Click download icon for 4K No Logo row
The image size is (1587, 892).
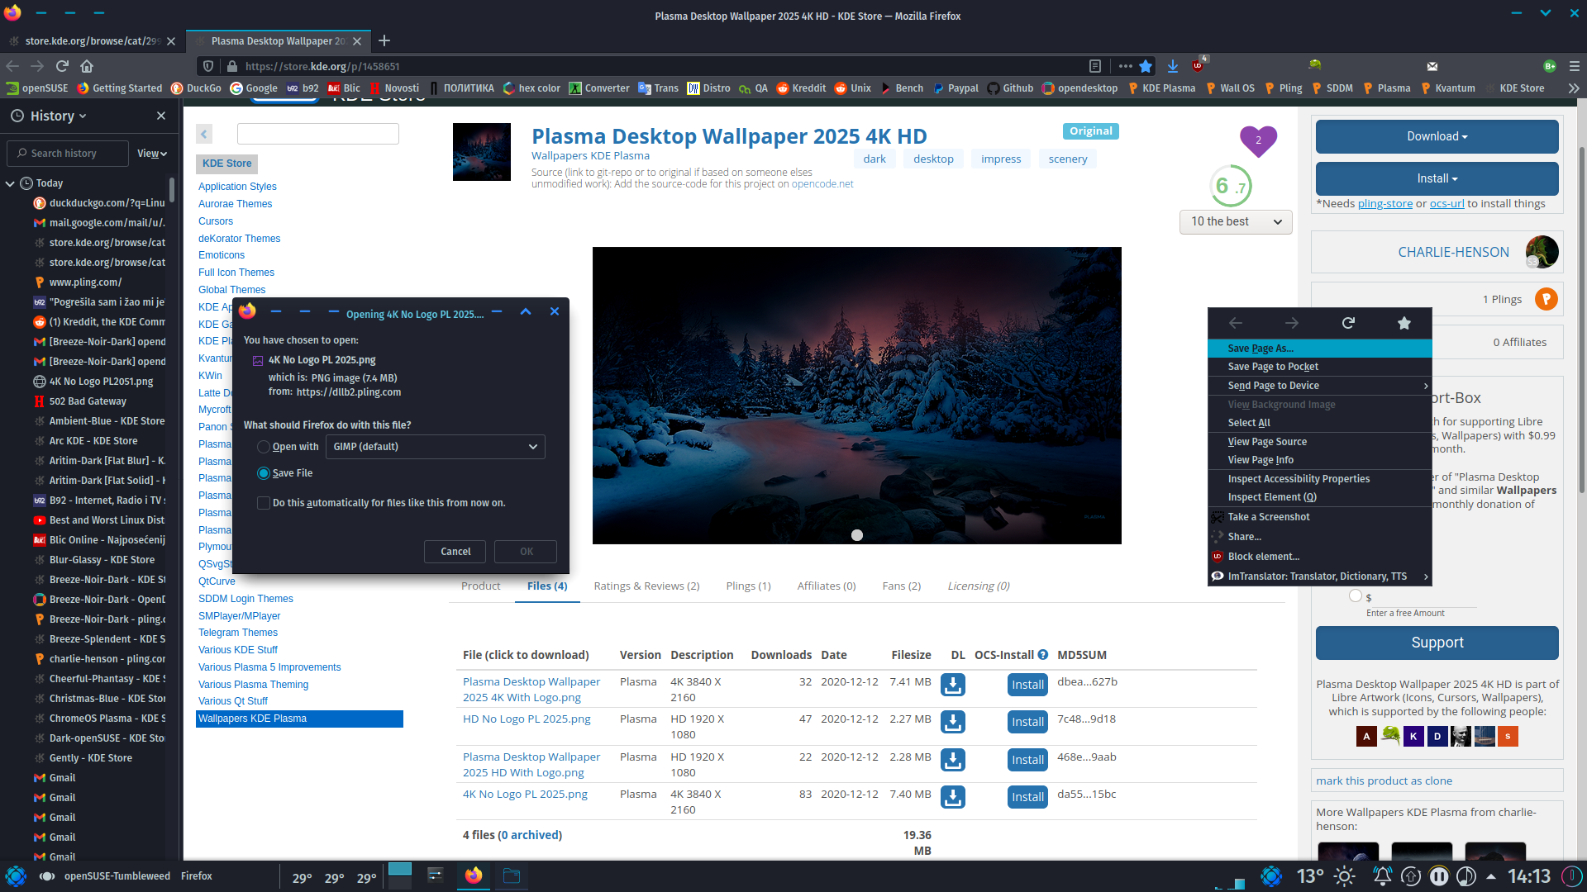(953, 797)
